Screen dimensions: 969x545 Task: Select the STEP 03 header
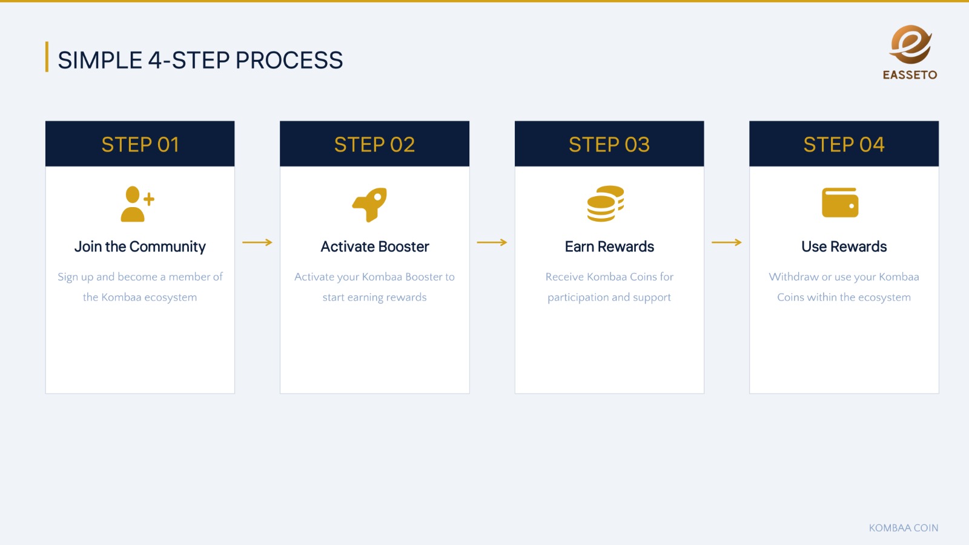click(x=609, y=144)
